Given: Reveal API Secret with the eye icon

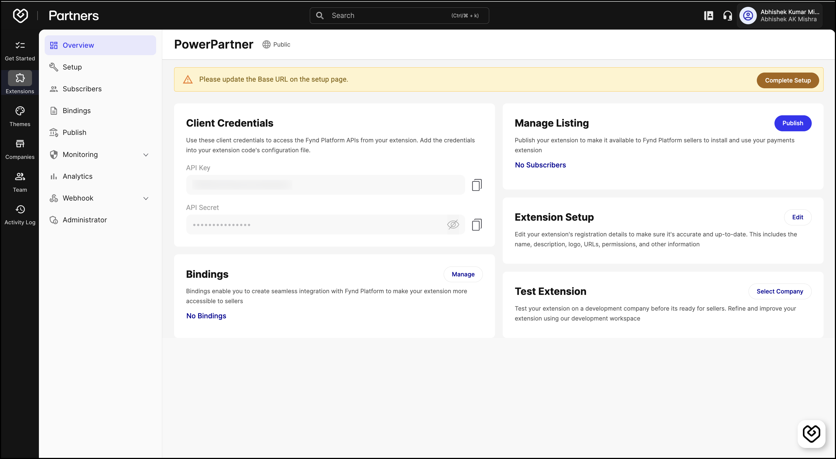Looking at the screenshot, I should (453, 225).
